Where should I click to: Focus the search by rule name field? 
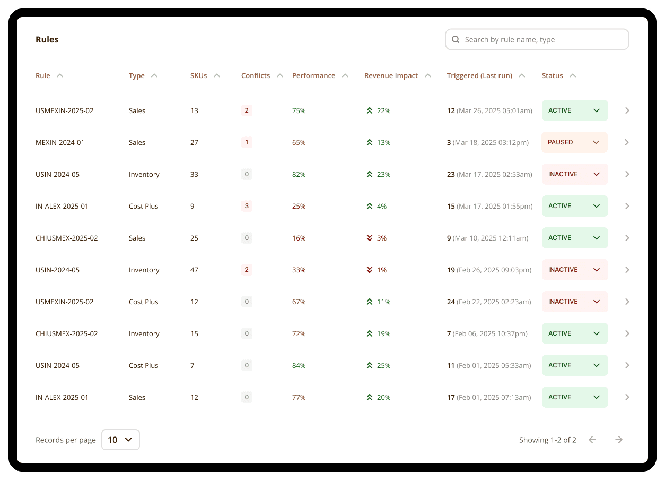(537, 39)
